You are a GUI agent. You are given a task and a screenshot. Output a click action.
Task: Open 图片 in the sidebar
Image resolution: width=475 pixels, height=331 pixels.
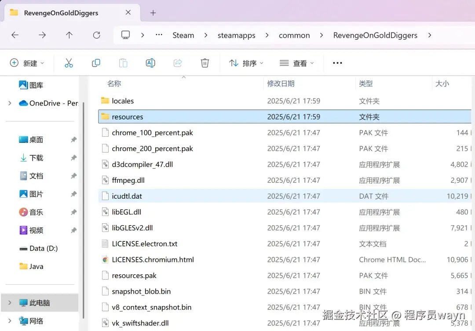[31, 194]
